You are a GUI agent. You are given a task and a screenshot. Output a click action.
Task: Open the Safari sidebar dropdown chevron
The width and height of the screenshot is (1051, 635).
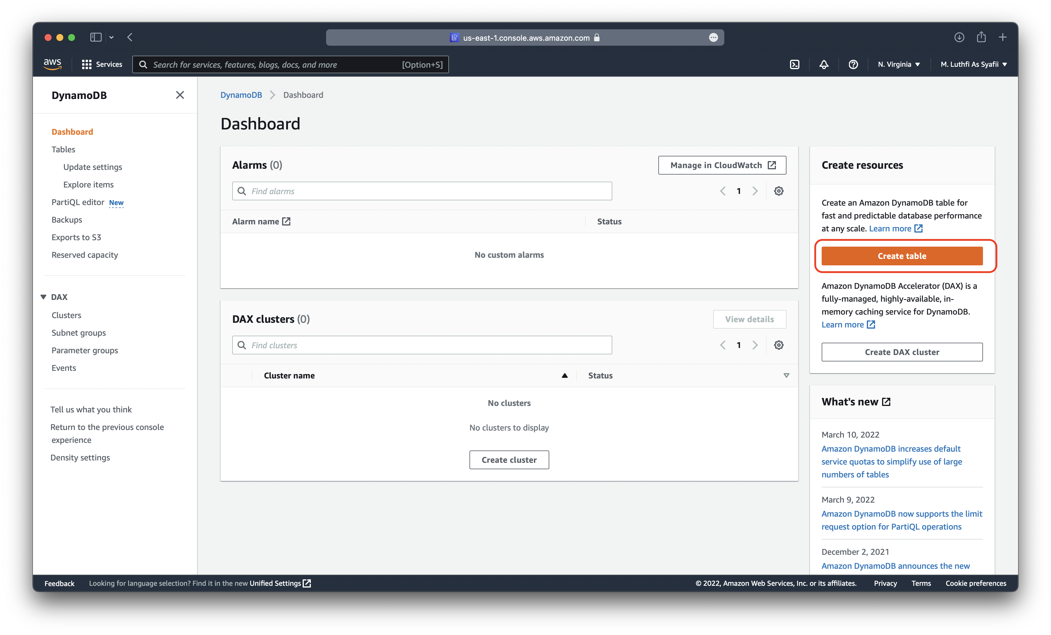point(111,37)
